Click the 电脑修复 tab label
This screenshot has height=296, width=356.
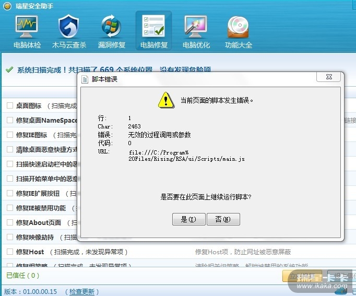154,45
